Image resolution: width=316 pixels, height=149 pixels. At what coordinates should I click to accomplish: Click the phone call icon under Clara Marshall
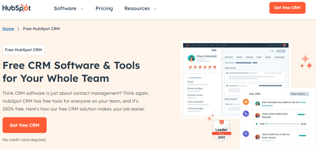200,67
